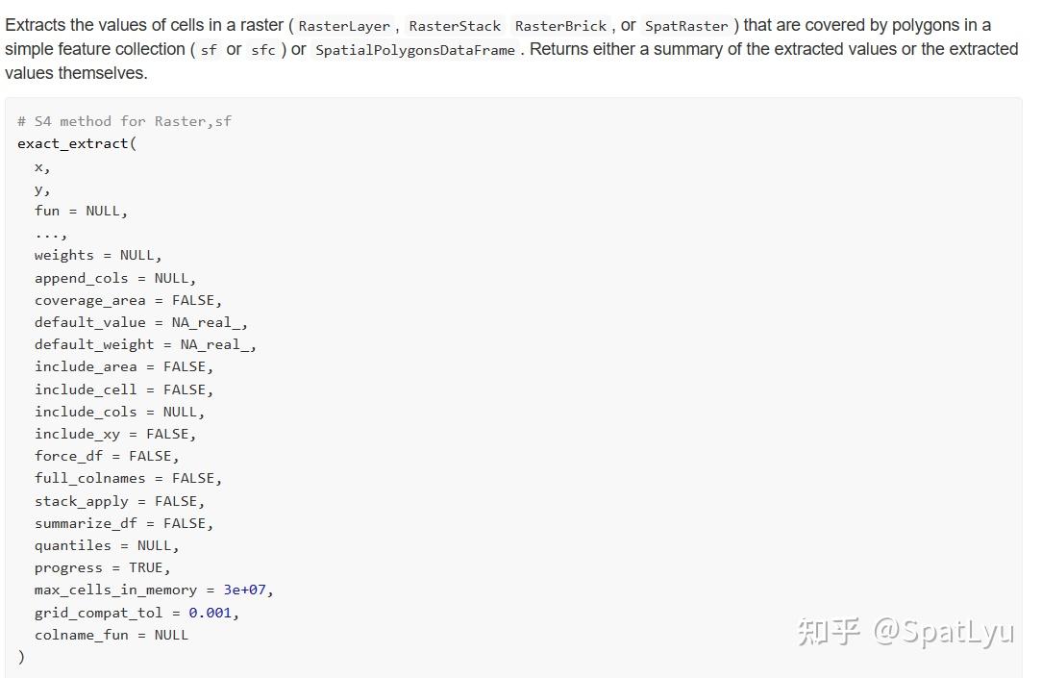
Task: Click the 'coverage_area = FALSE' argument
Action: click(128, 300)
